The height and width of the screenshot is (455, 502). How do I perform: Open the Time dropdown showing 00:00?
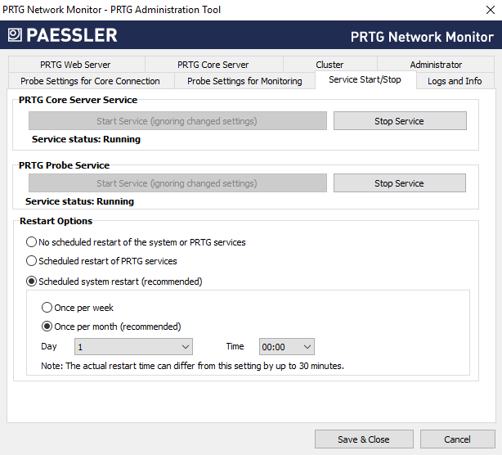pyautogui.click(x=286, y=347)
